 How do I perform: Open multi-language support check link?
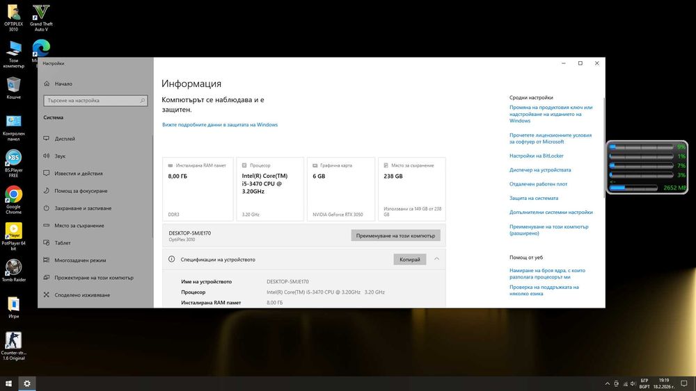(544, 290)
